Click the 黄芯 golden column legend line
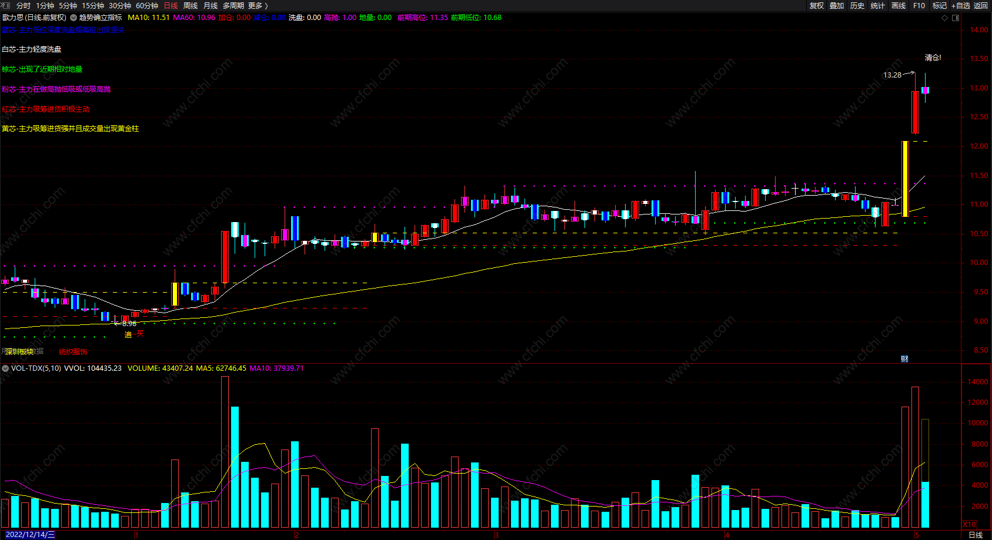The width and height of the screenshot is (992, 540). (71, 129)
